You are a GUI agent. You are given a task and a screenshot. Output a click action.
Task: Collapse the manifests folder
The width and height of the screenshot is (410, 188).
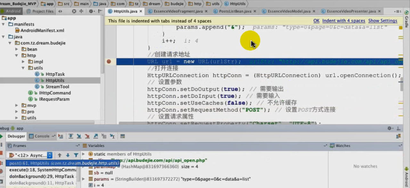coord(4,24)
